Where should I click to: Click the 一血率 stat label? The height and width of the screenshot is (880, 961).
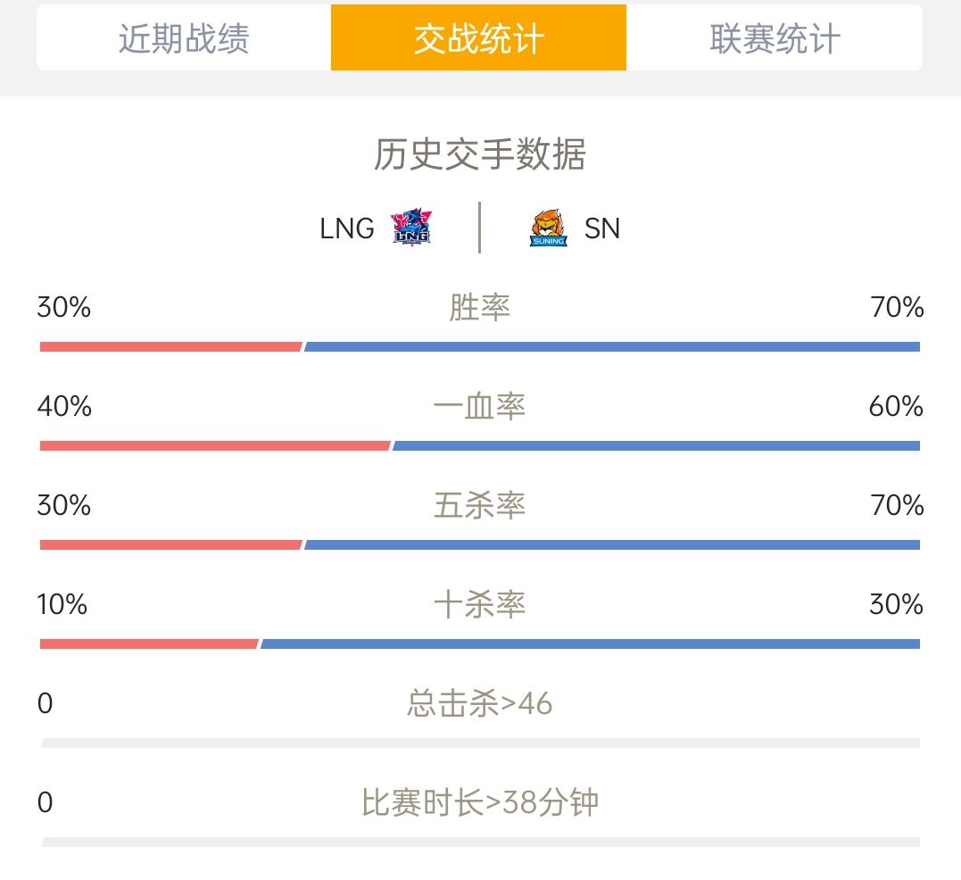click(x=480, y=406)
